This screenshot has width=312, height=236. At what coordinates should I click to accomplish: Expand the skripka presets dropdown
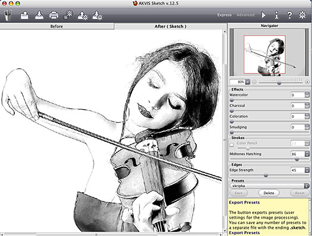(x=307, y=186)
